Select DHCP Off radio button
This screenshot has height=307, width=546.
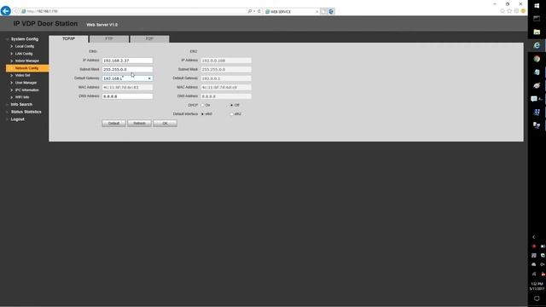[x=231, y=105]
